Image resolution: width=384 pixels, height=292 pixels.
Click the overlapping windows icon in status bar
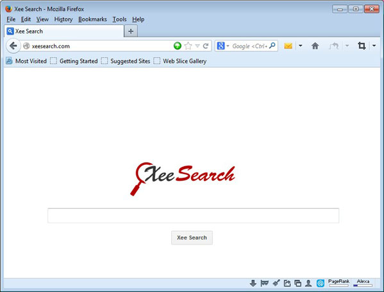click(298, 283)
